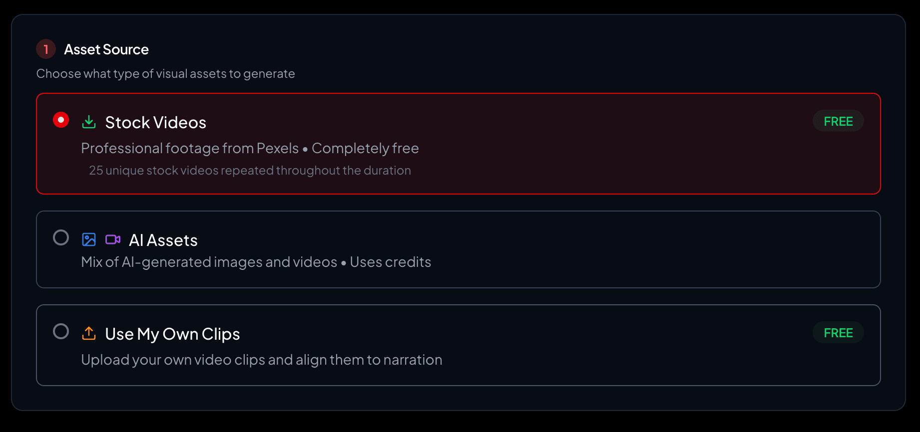The image size is (920, 432).
Task: Click the green download icon beside Stock Videos
Action: click(x=89, y=122)
